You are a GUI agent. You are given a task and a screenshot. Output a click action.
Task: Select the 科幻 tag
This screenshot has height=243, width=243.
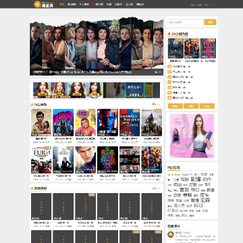(x=198, y=205)
